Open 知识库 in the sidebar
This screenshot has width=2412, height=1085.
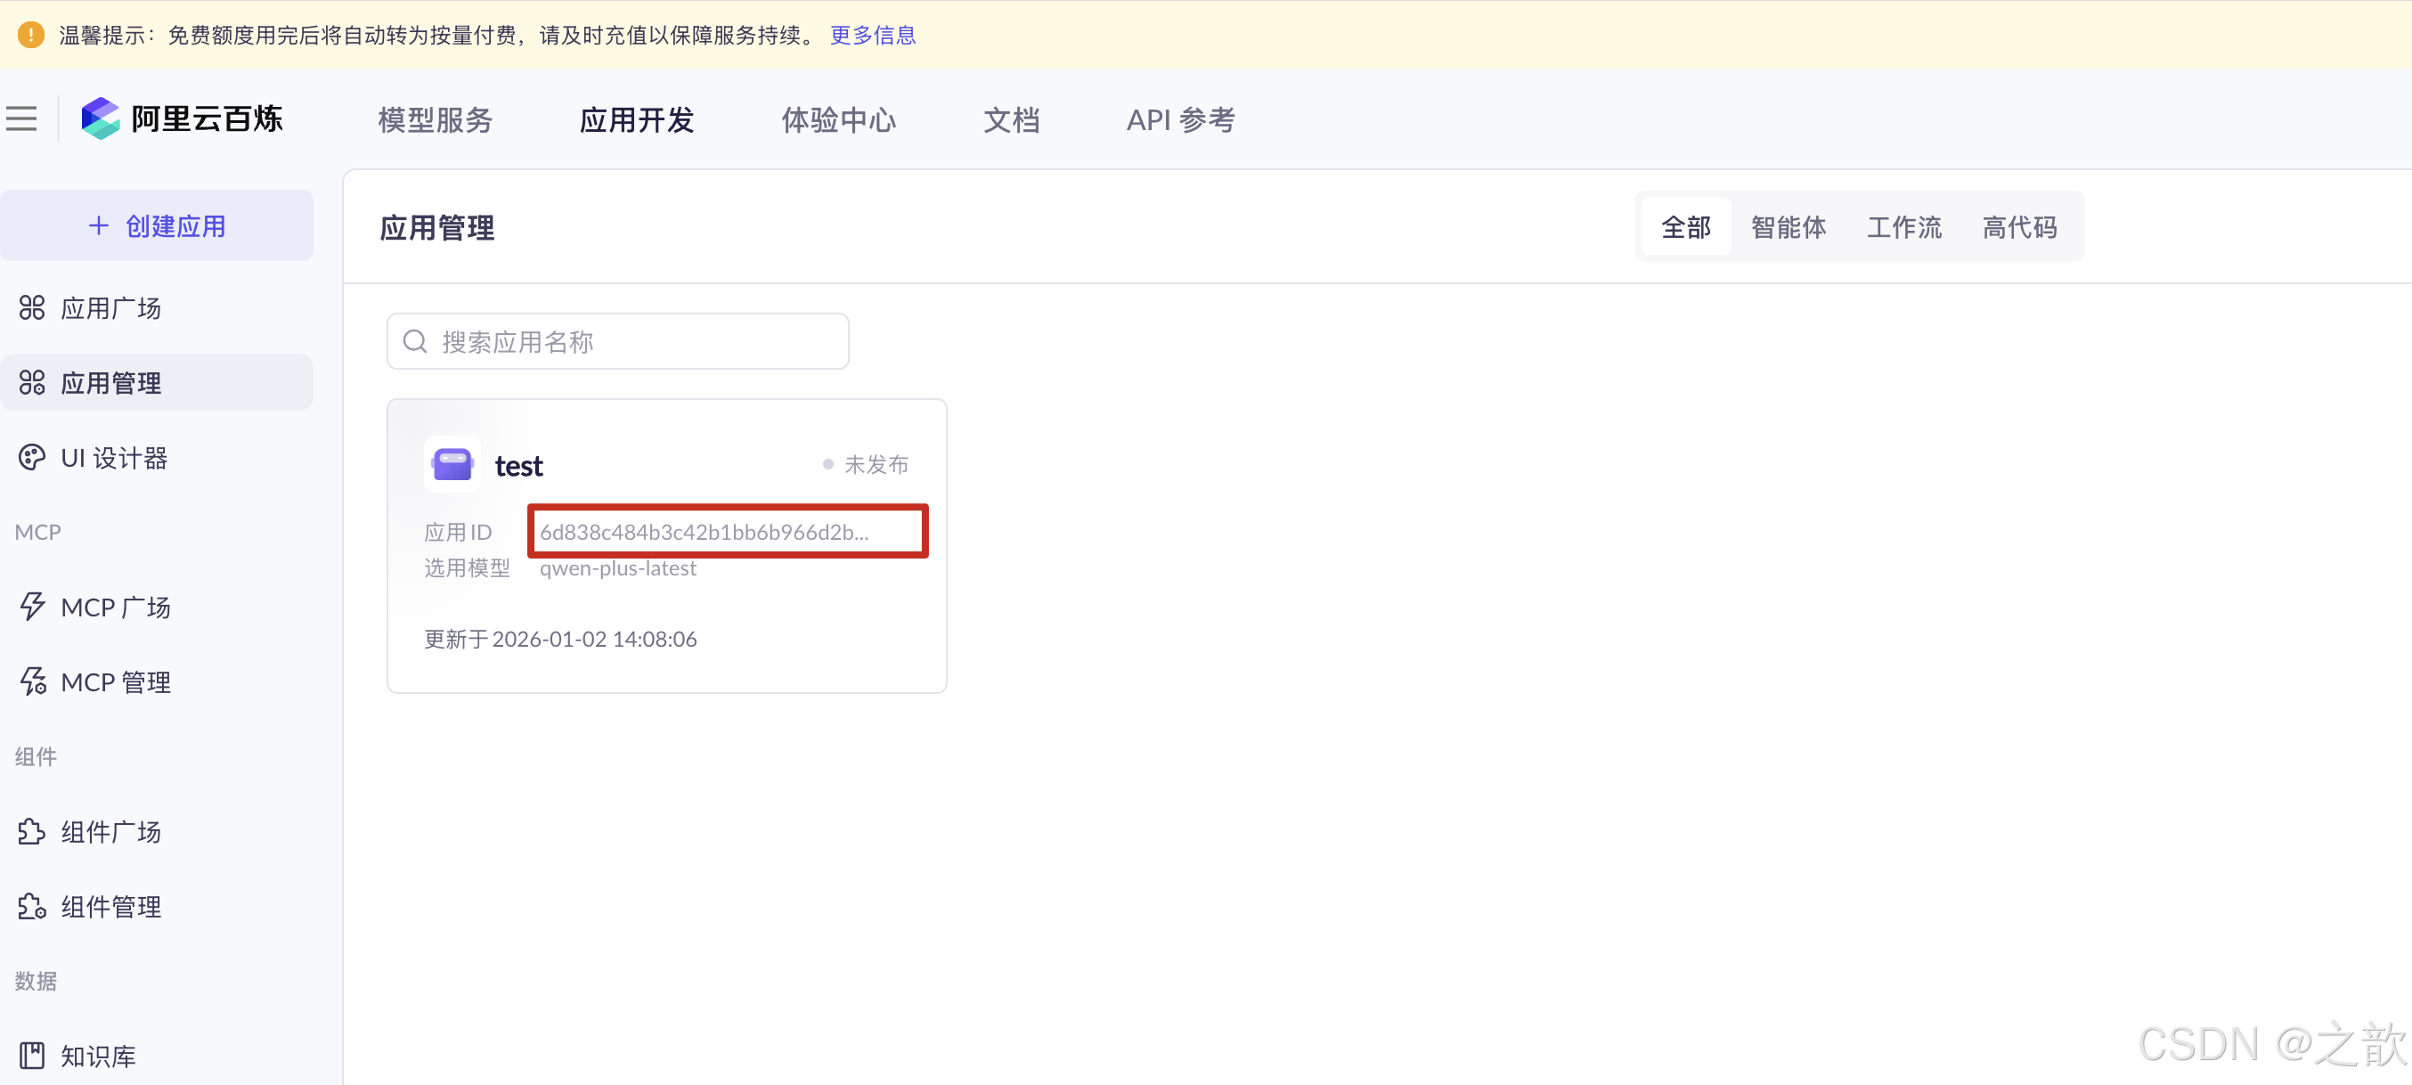(x=98, y=1056)
